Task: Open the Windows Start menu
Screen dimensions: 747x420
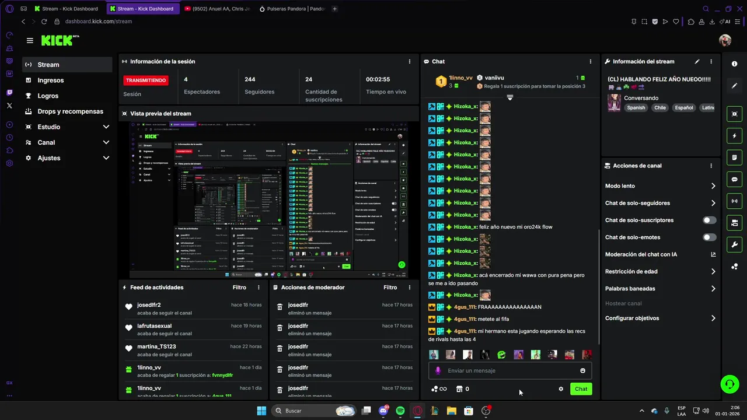Action: coord(261,411)
